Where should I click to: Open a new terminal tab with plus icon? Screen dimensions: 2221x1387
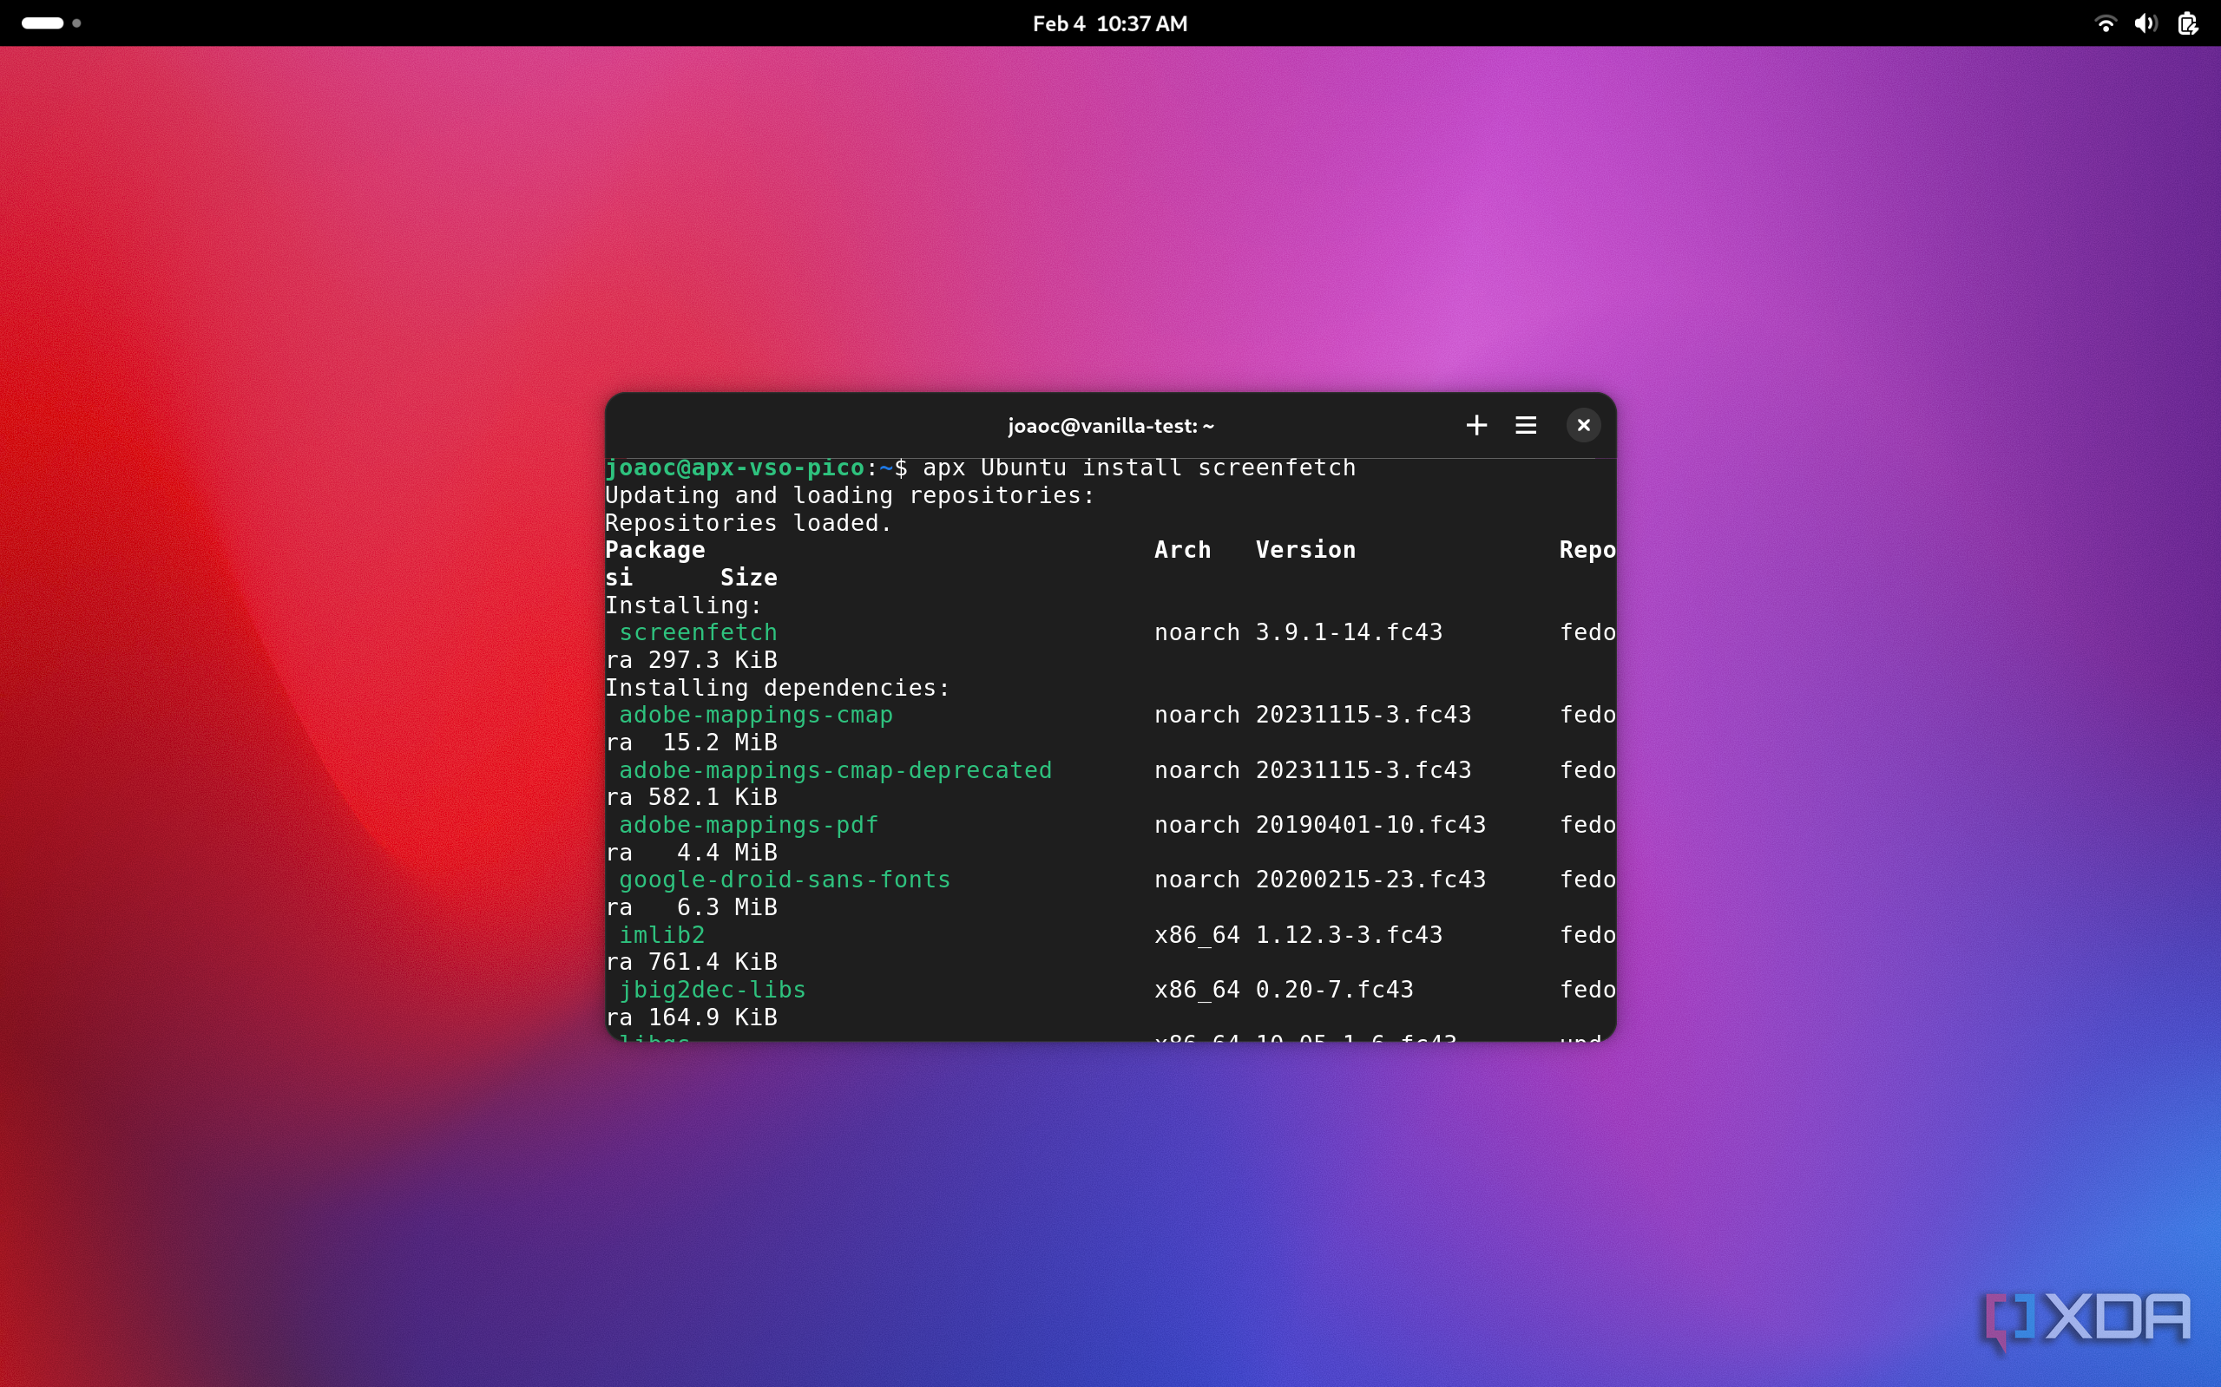point(1475,426)
